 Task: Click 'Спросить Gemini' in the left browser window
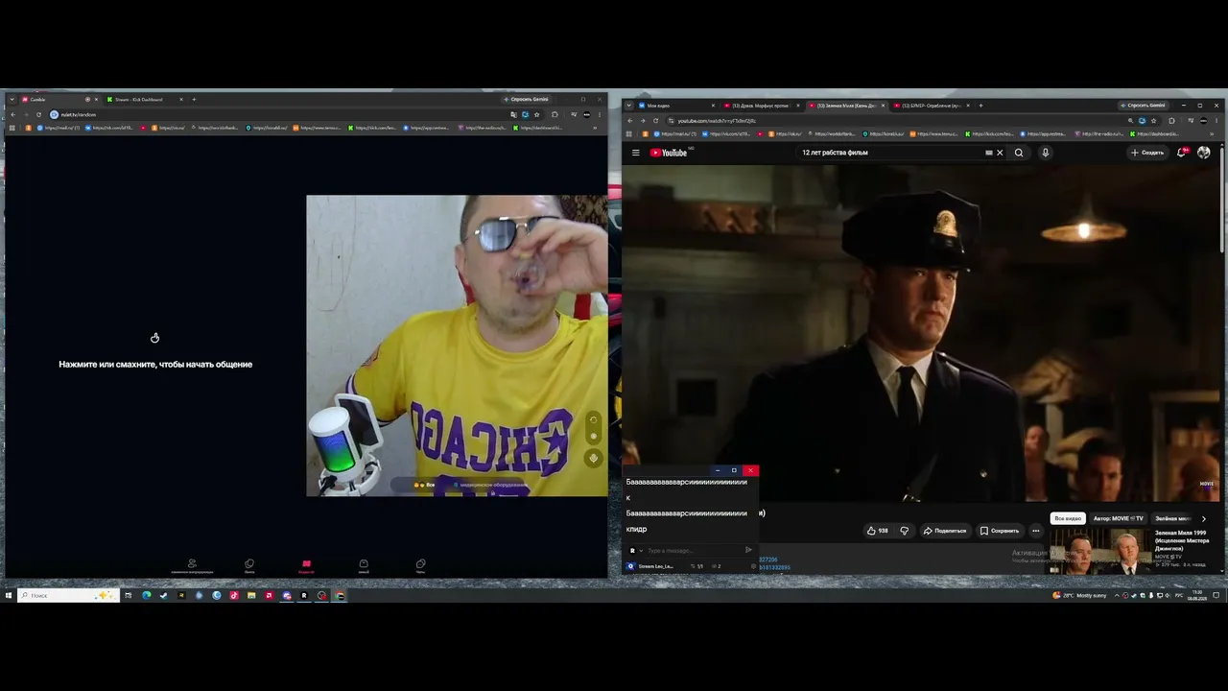(526, 99)
